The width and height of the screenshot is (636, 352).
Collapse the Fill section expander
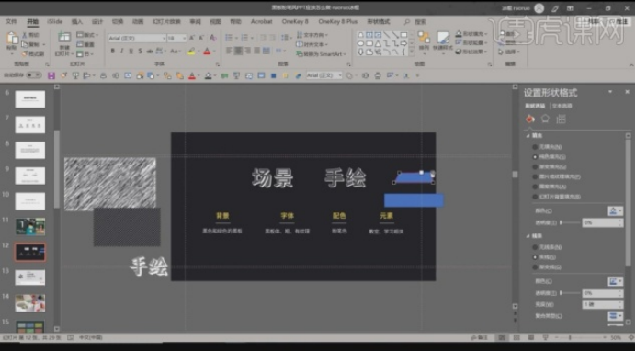pos(528,136)
